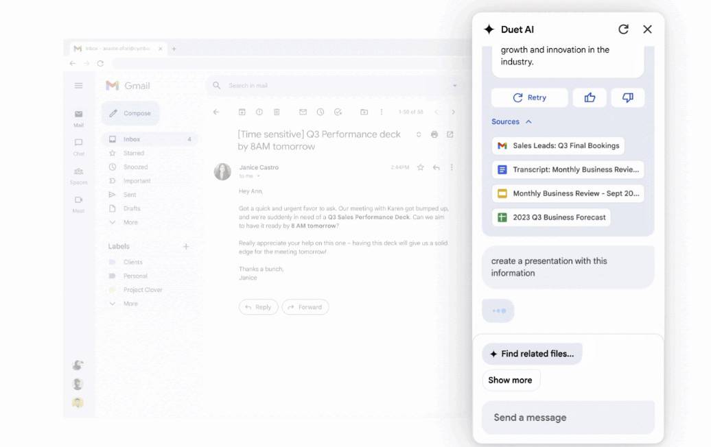Give the response a thumbs up
Image resolution: width=711 pixels, height=447 pixels.
590,98
